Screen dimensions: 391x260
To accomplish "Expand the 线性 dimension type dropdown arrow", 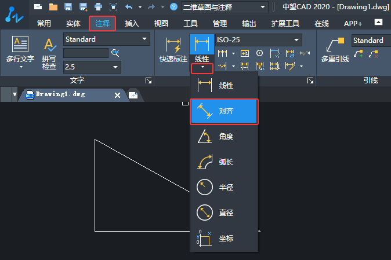I will click(x=202, y=68).
